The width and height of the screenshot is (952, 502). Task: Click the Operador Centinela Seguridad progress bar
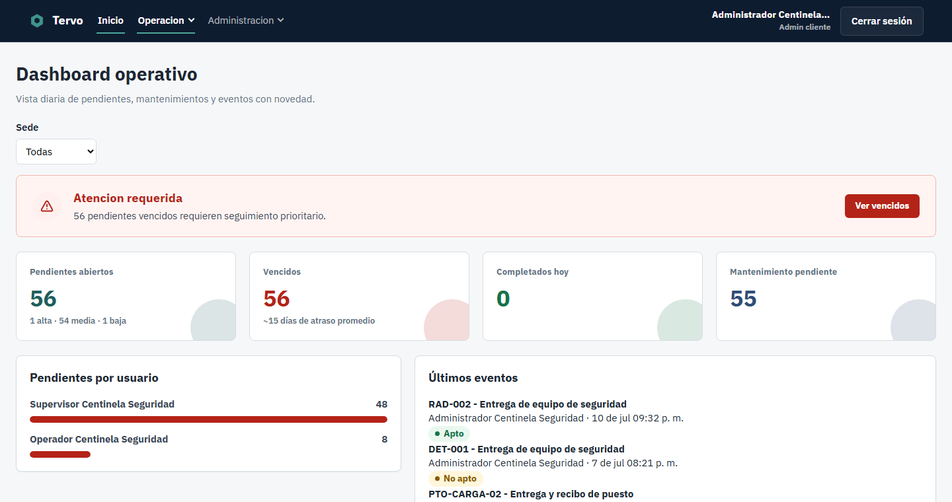pyautogui.click(x=60, y=454)
